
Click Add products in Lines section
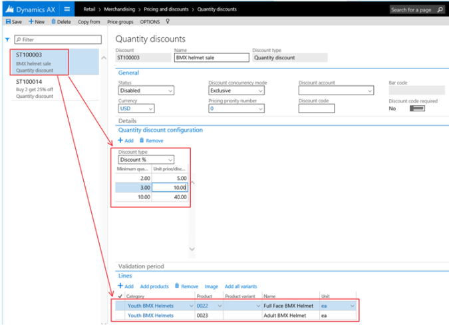point(154,286)
